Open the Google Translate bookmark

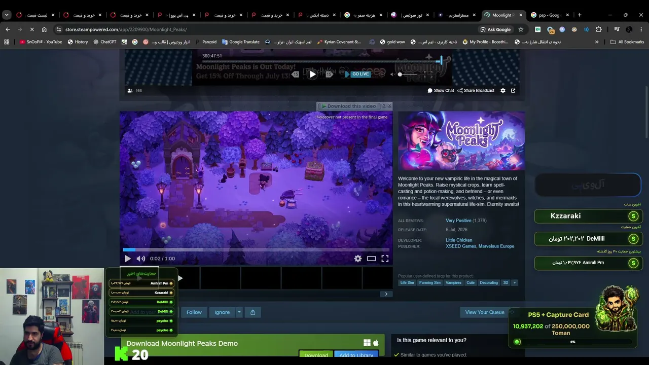click(x=240, y=42)
